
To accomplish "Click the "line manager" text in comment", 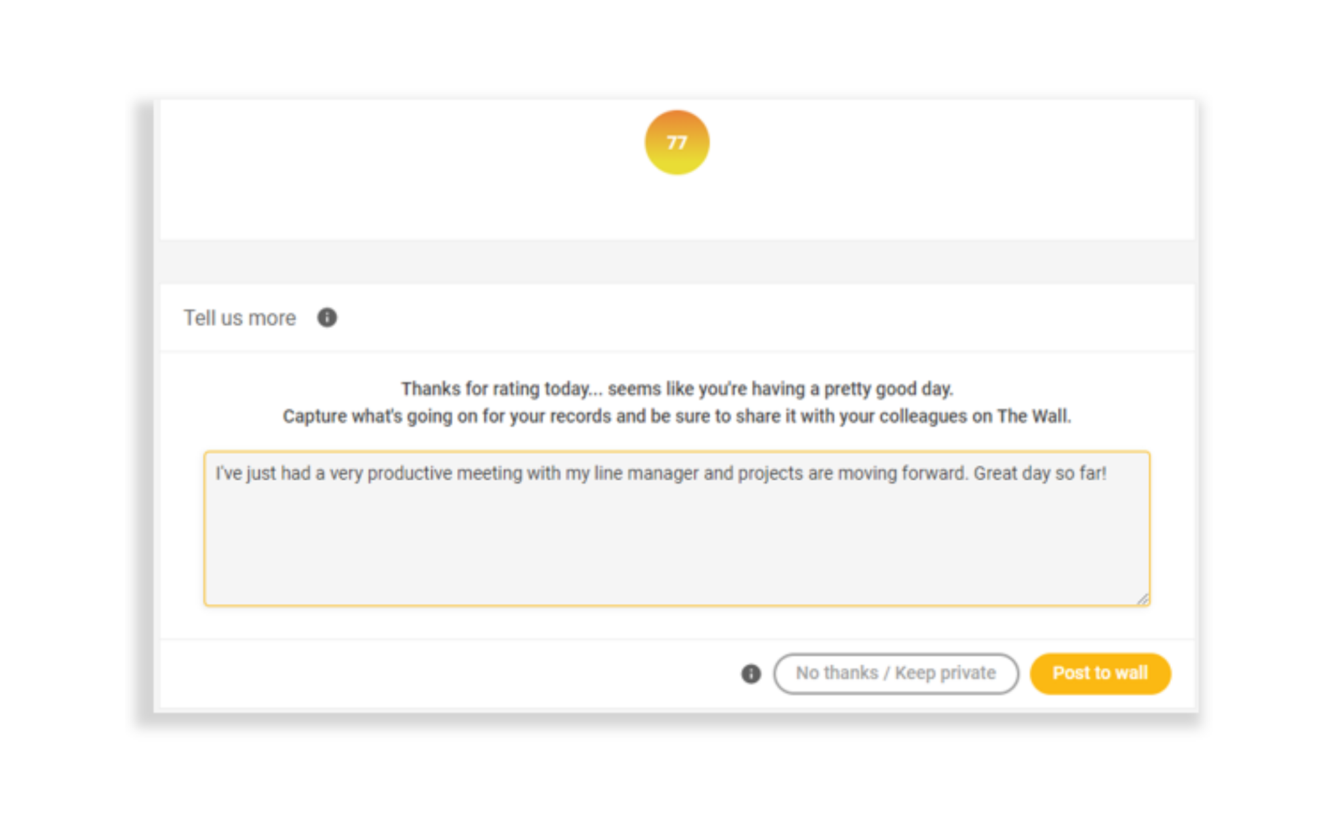I will [x=646, y=474].
